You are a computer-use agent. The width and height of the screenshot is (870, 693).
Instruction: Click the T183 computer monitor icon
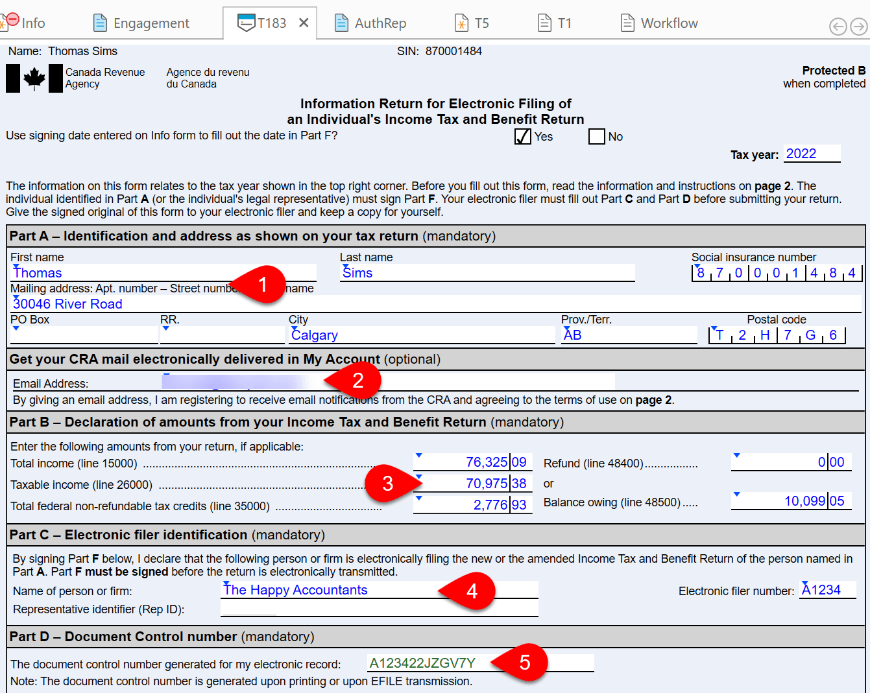245,22
